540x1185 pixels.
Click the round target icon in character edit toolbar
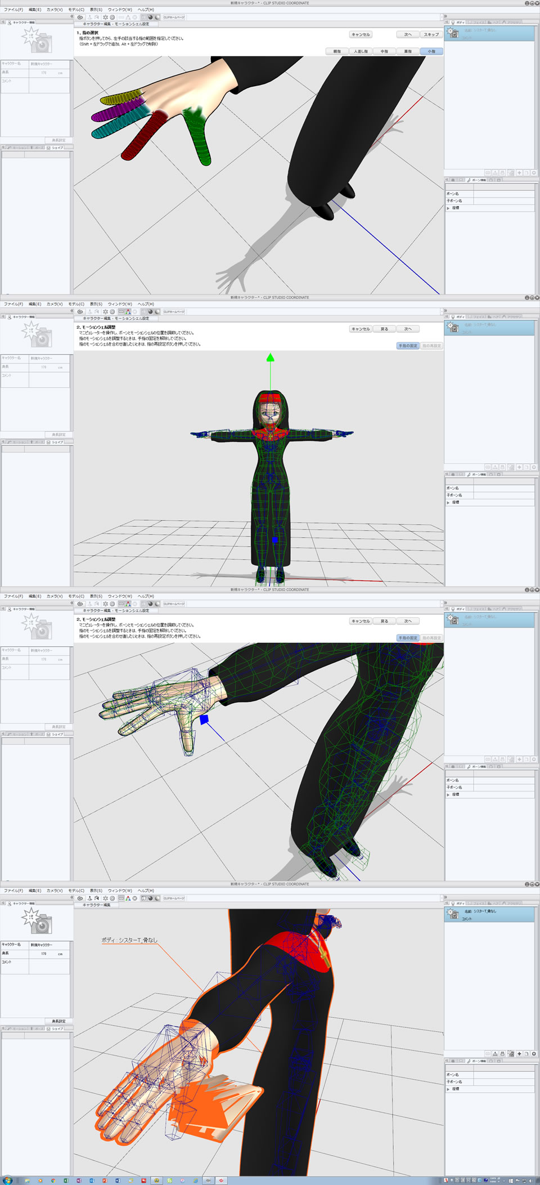pos(112,898)
